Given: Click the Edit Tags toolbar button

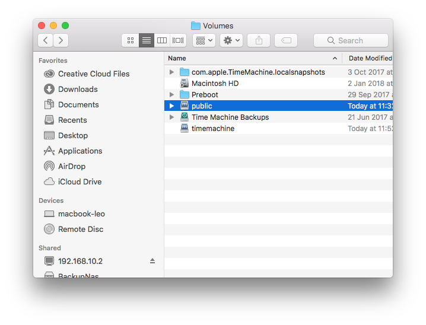Looking at the screenshot, I should tap(286, 40).
